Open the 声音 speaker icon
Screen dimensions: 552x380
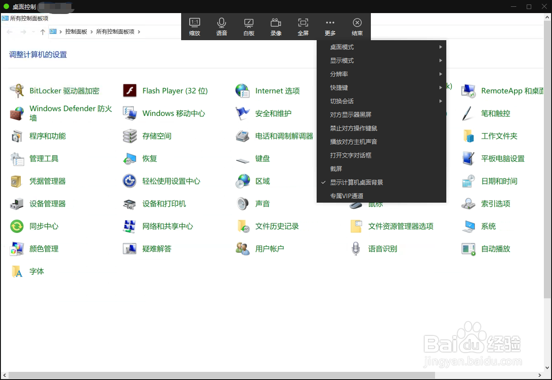click(x=243, y=204)
